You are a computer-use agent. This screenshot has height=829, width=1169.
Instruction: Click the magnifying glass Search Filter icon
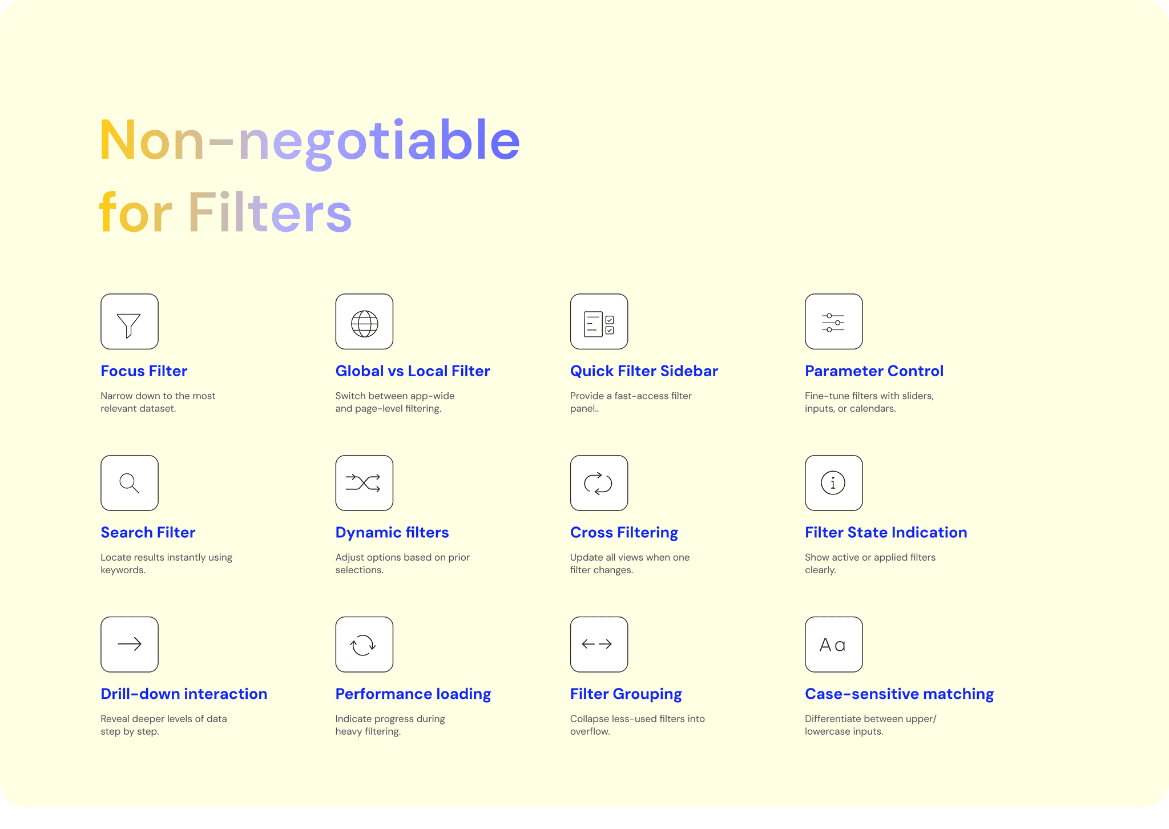pos(130,483)
